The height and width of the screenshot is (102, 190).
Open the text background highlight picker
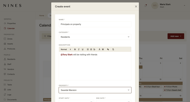(103, 49)
